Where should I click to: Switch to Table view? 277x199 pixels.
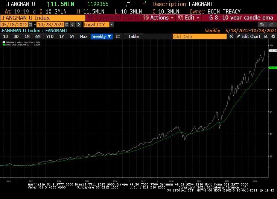pos(133,36)
